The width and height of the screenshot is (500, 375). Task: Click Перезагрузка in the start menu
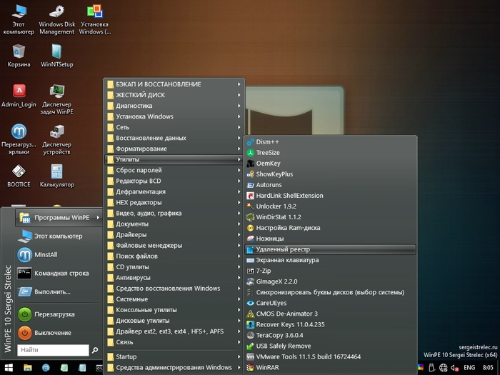click(x=59, y=314)
